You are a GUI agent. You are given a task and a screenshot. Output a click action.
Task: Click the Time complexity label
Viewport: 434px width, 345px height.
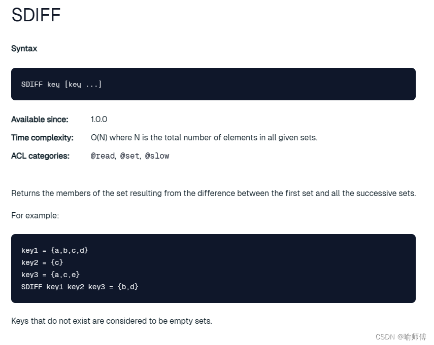tap(42, 138)
